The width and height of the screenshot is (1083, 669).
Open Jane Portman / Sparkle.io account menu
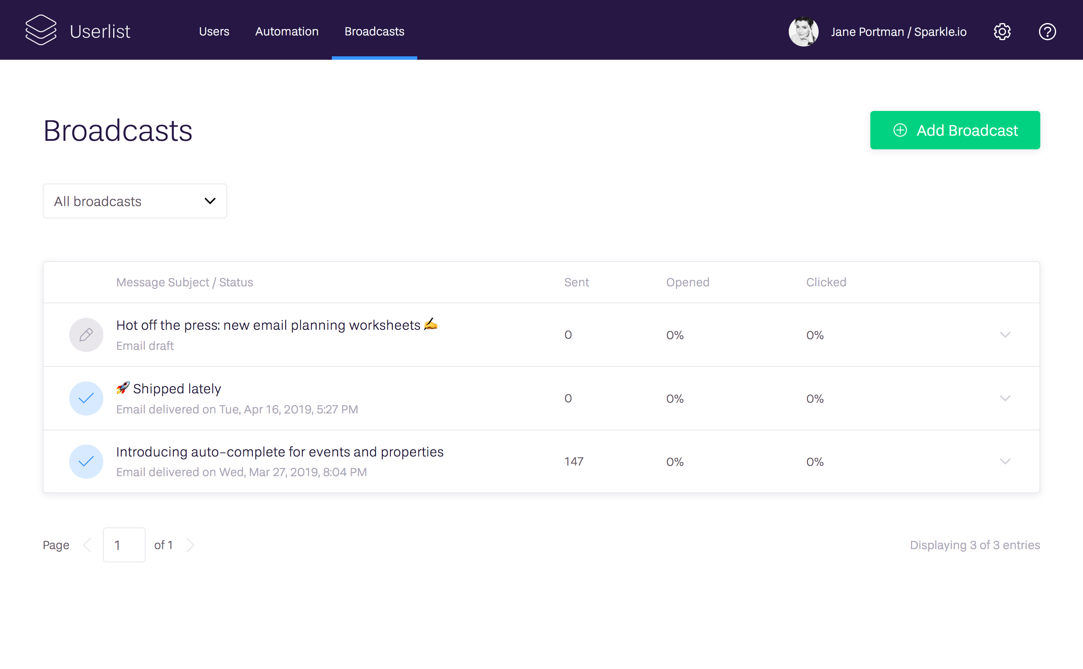899,32
